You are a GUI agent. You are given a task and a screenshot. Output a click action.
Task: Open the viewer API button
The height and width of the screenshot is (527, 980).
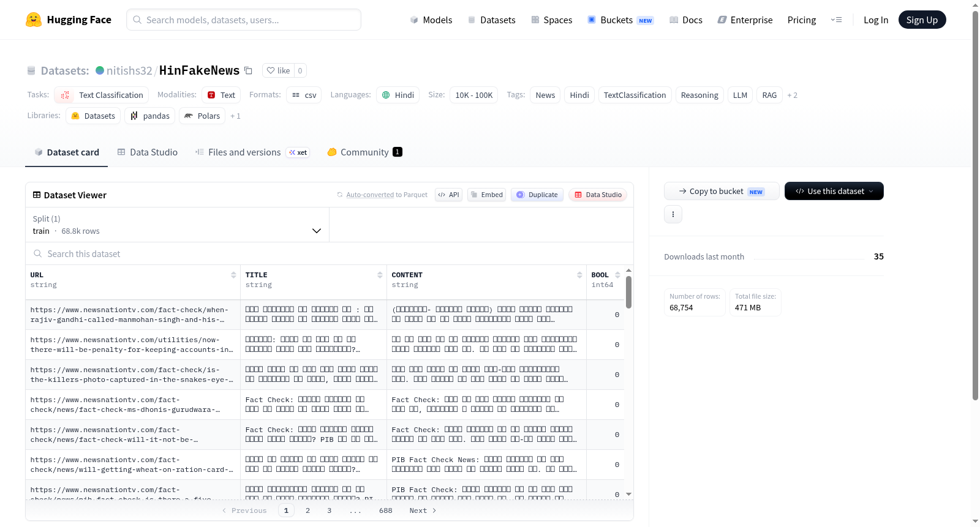point(448,195)
